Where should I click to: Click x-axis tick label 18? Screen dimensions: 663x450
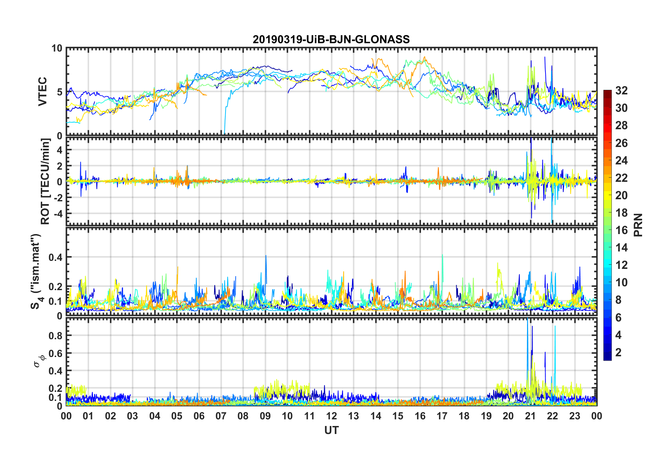pos(464,416)
